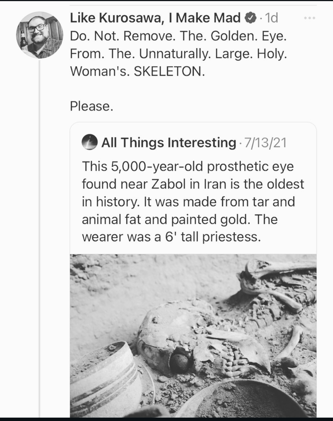Open the three-dot more options menu
Screen dimensions: 333x421
pos(309,18)
